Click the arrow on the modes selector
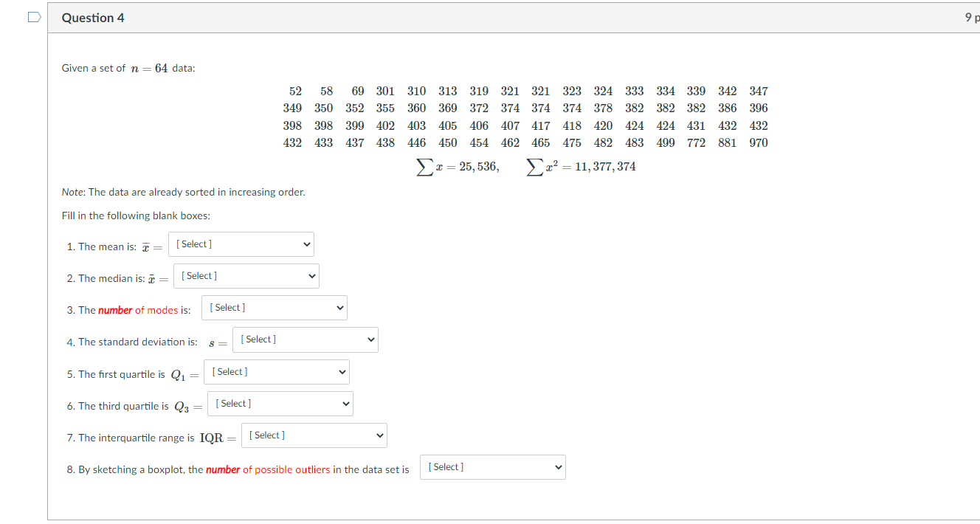Screen dimensions: 980x524 click(x=338, y=307)
